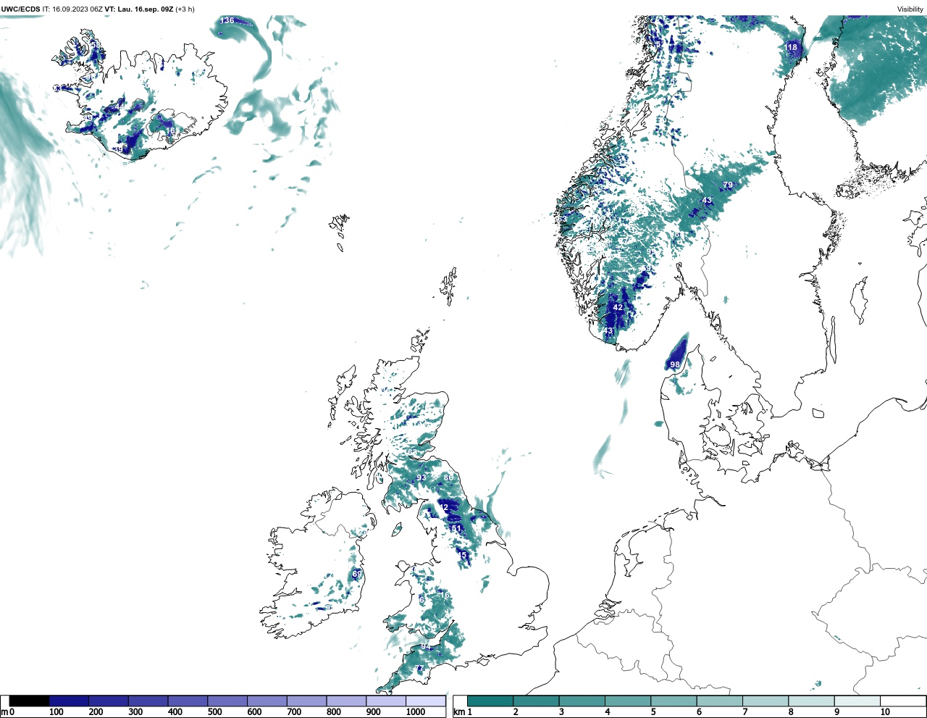Viewport: 927px width, 718px height.
Task: Click the 100–200 m dark blue swatch
Action: [x=69, y=701]
